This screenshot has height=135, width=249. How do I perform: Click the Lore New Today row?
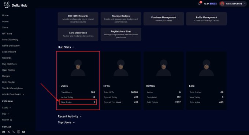207,97
